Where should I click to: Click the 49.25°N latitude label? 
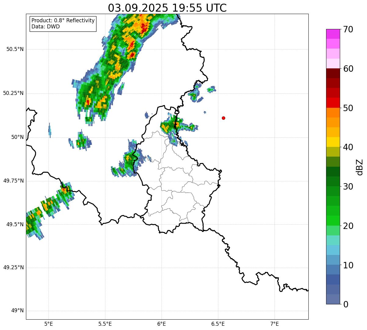tap(13, 268)
